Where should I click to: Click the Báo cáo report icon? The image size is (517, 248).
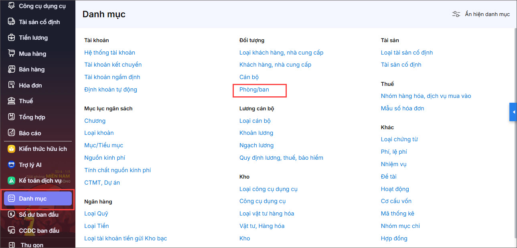[x=12, y=133]
